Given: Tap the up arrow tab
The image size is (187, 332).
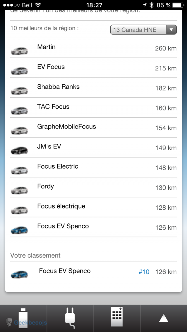Looking at the screenshot, I should point(164,318).
